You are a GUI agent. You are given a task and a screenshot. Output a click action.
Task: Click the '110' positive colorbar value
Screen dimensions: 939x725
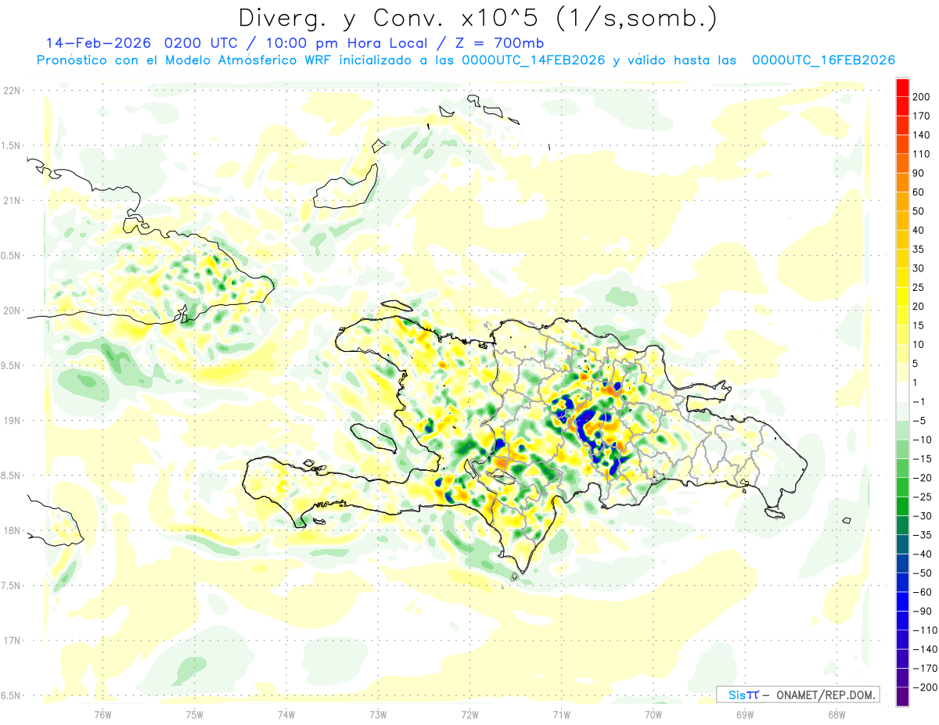(921, 154)
